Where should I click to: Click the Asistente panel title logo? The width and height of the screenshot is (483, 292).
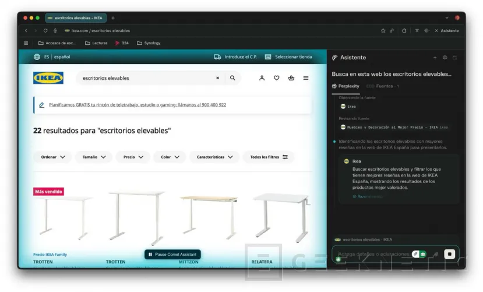coord(335,58)
